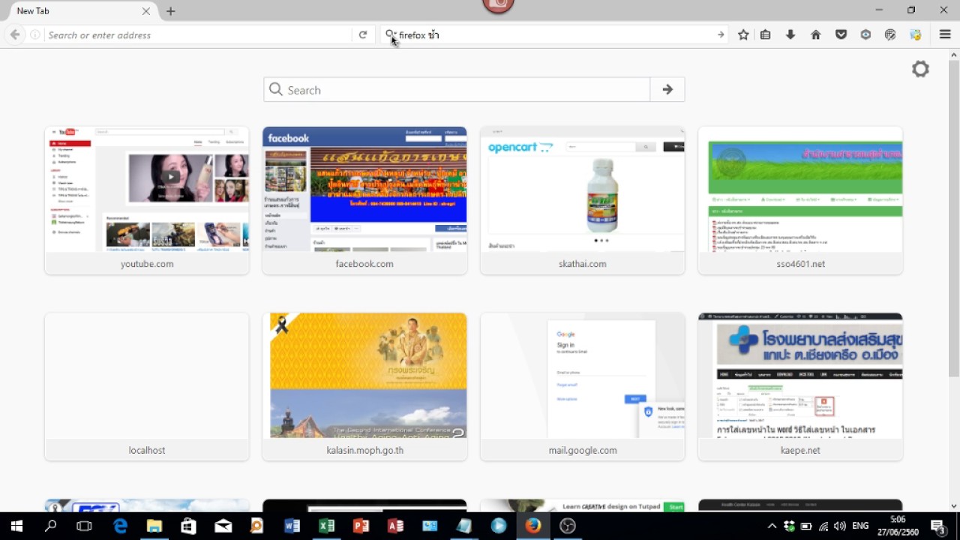Open the kaepe.net tile
960x540 pixels.
point(800,386)
